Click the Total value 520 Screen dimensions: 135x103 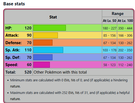click(x=28, y=72)
